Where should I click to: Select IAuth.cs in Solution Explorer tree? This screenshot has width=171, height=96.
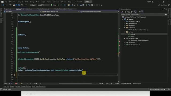[133, 36]
